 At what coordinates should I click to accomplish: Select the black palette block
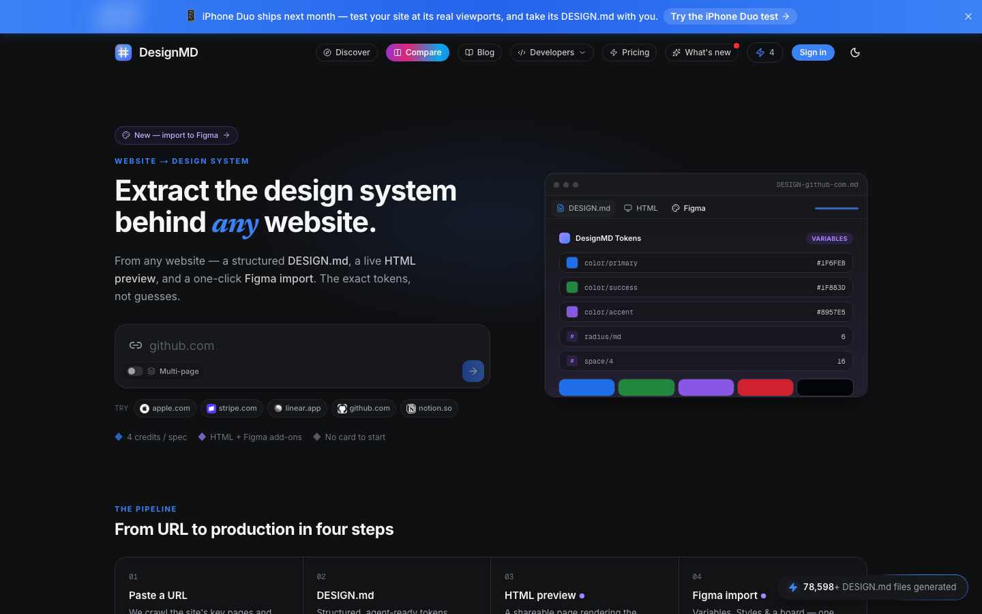(x=825, y=388)
